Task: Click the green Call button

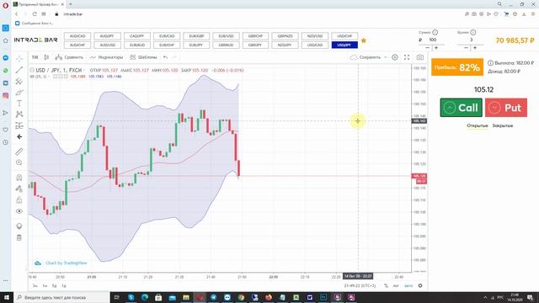Action: pyautogui.click(x=461, y=108)
